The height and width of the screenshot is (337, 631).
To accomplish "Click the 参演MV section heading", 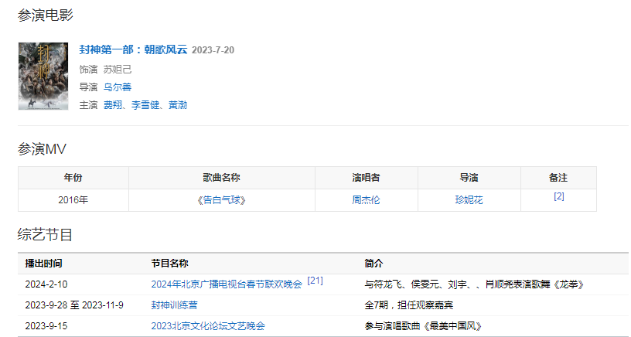I will [x=43, y=148].
